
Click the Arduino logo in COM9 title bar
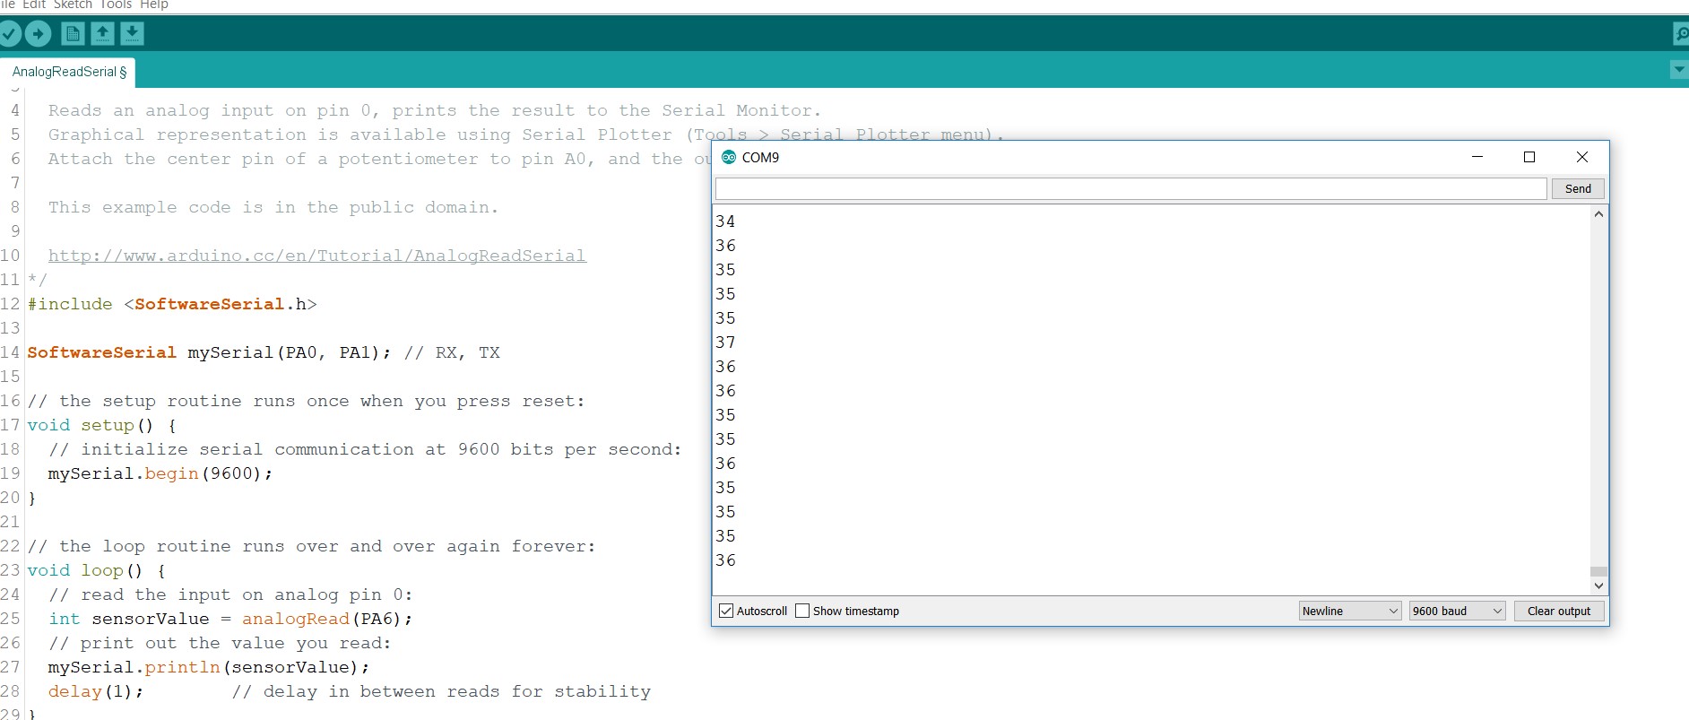pos(729,157)
